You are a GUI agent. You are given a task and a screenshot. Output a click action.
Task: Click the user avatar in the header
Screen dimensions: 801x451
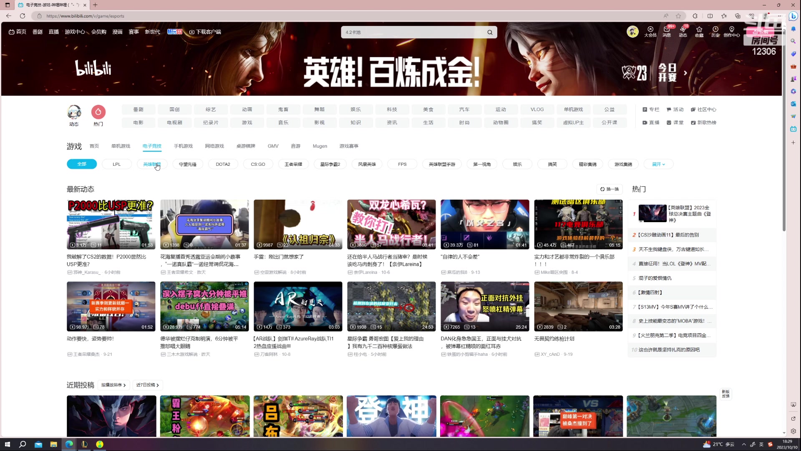click(x=632, y=32)
